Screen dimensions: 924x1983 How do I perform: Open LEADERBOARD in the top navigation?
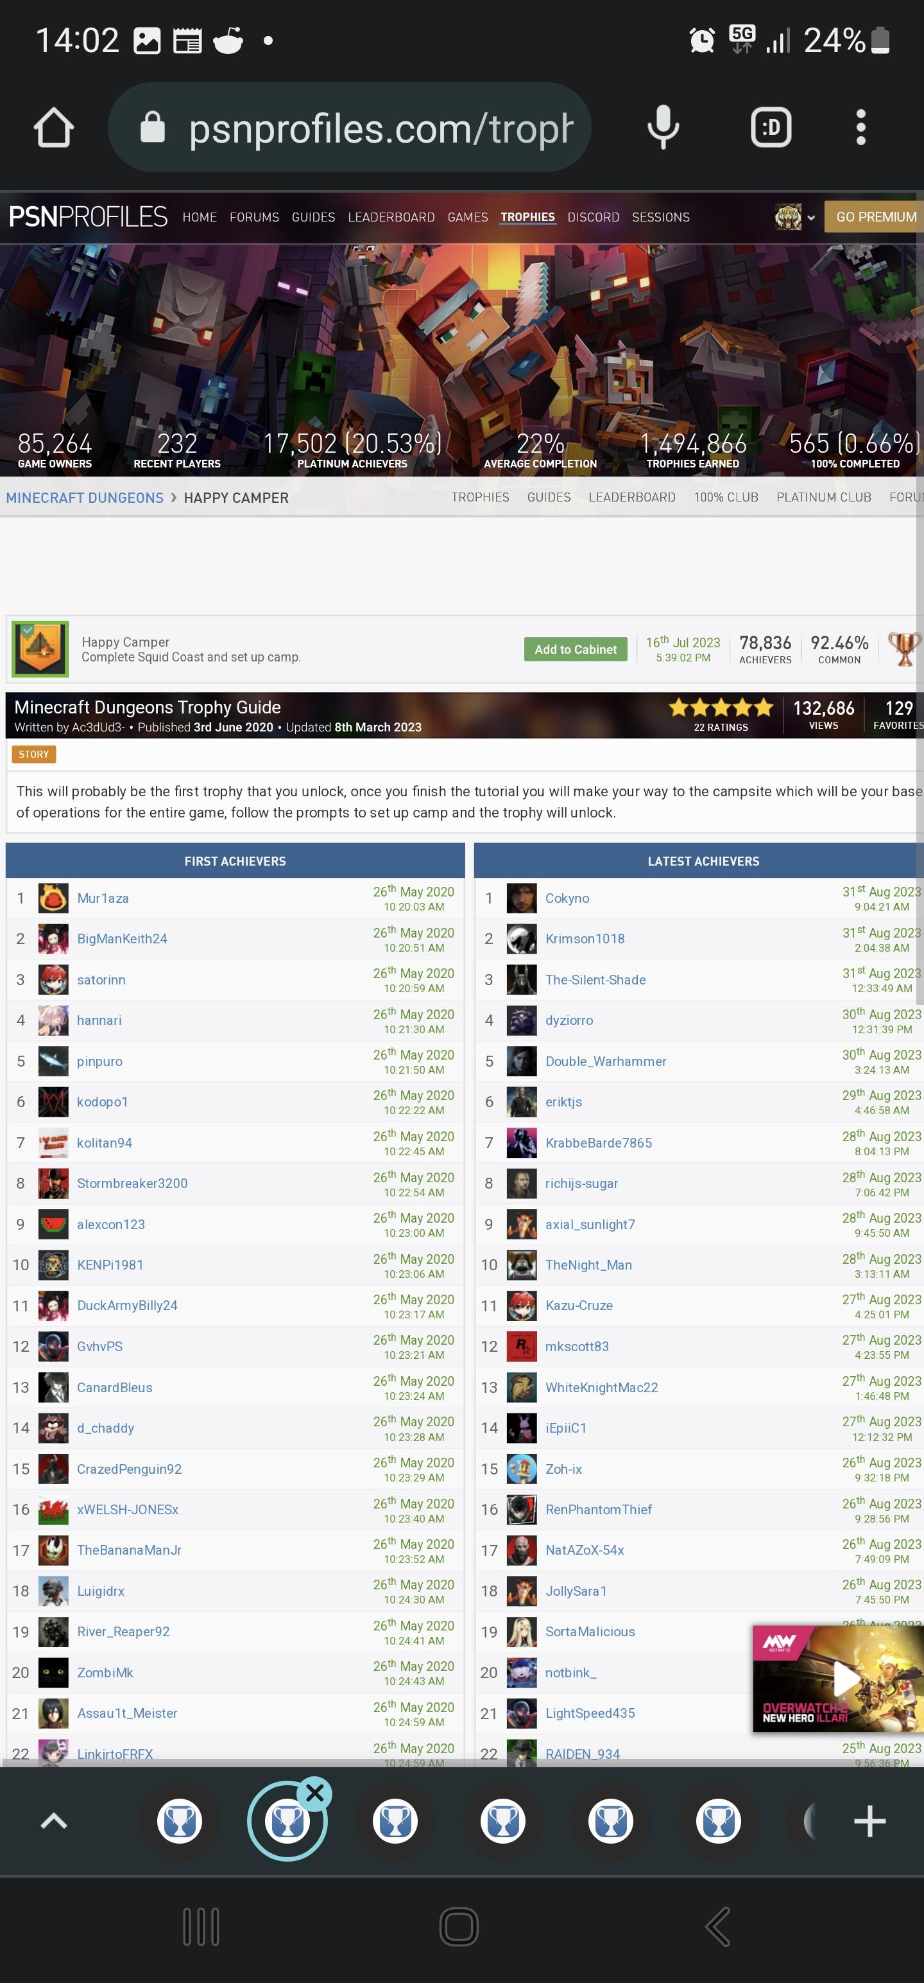(x=391, y=217)
